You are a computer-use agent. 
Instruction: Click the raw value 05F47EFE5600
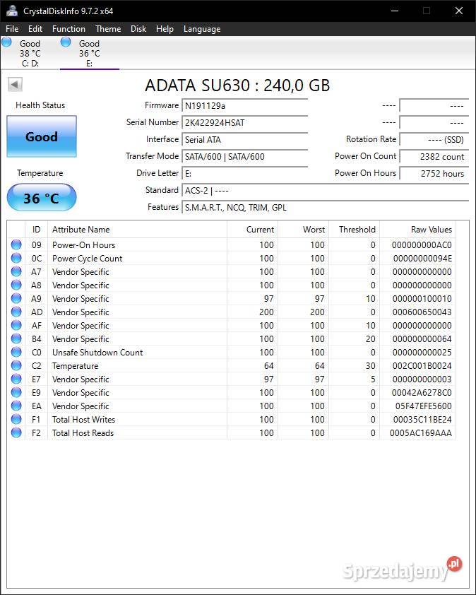tap(423, 406)
